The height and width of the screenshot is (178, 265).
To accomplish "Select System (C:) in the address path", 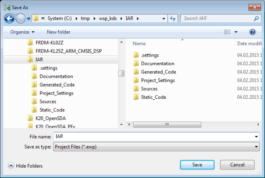I will click(59, 18).
